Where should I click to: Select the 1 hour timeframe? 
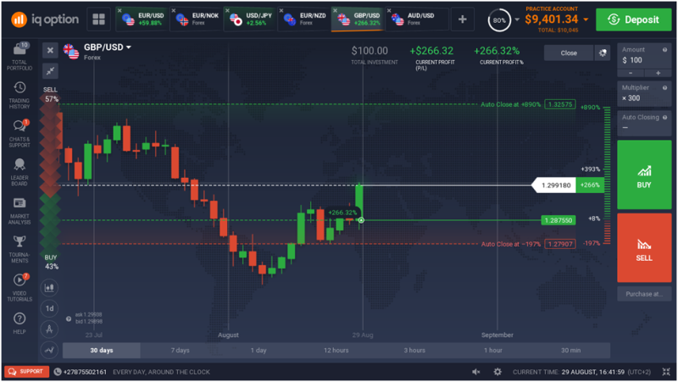click(x=493, y=351)
